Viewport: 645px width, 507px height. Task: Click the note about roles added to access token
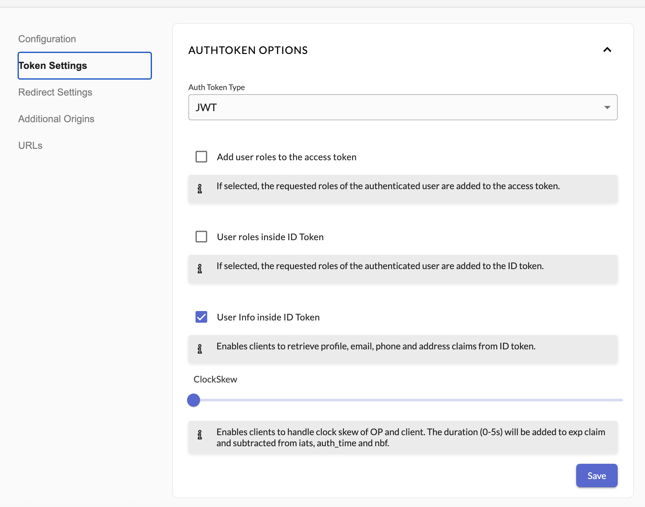388,186
